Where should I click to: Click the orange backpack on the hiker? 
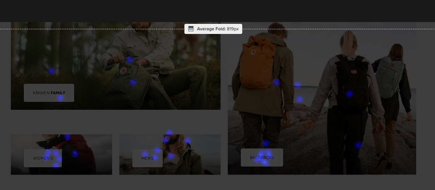pyautogui.click(x=257, y=62)
